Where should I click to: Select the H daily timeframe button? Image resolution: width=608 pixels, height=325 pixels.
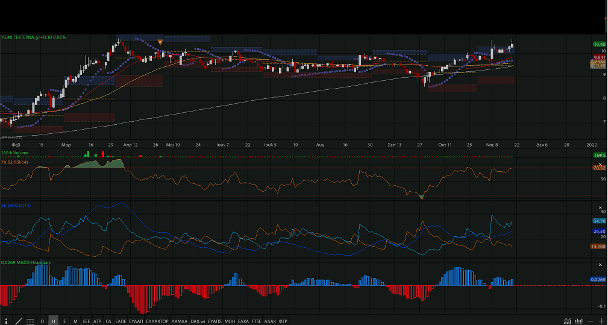pos(53,321)
